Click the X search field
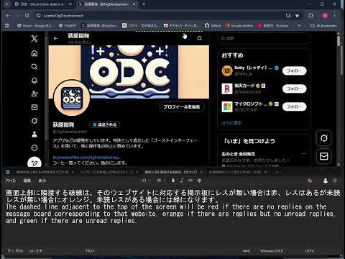The width and height of the screenshot is (345, 259). click(x=264, y=38)
